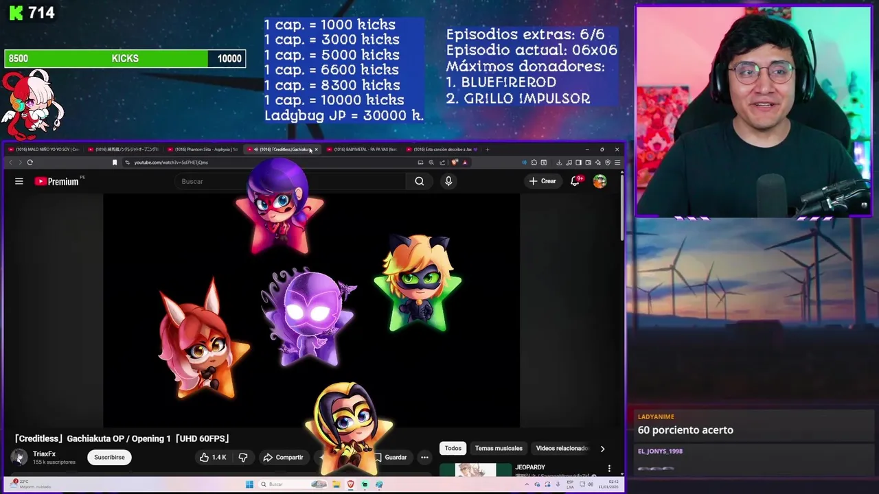
Task: Toggle the bookmark icon in the address bar
Action: [115, 163]
